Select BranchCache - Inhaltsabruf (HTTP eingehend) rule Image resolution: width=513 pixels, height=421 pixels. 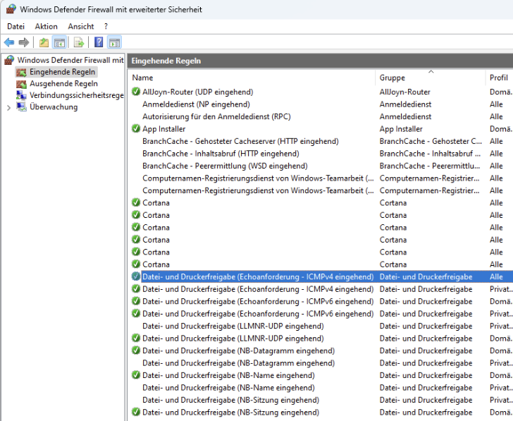[221, 154]
